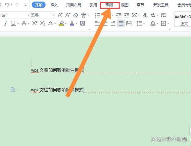
Task: Open underline style dropdown arrow
Action: click(x=18, y=23)
